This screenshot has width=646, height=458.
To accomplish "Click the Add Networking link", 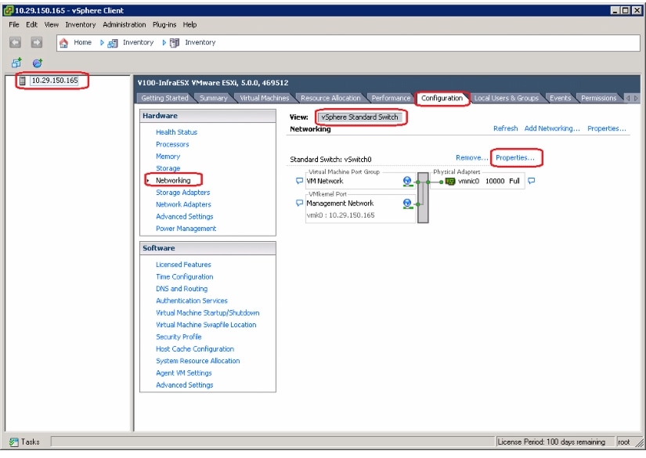I will point(552,128).
